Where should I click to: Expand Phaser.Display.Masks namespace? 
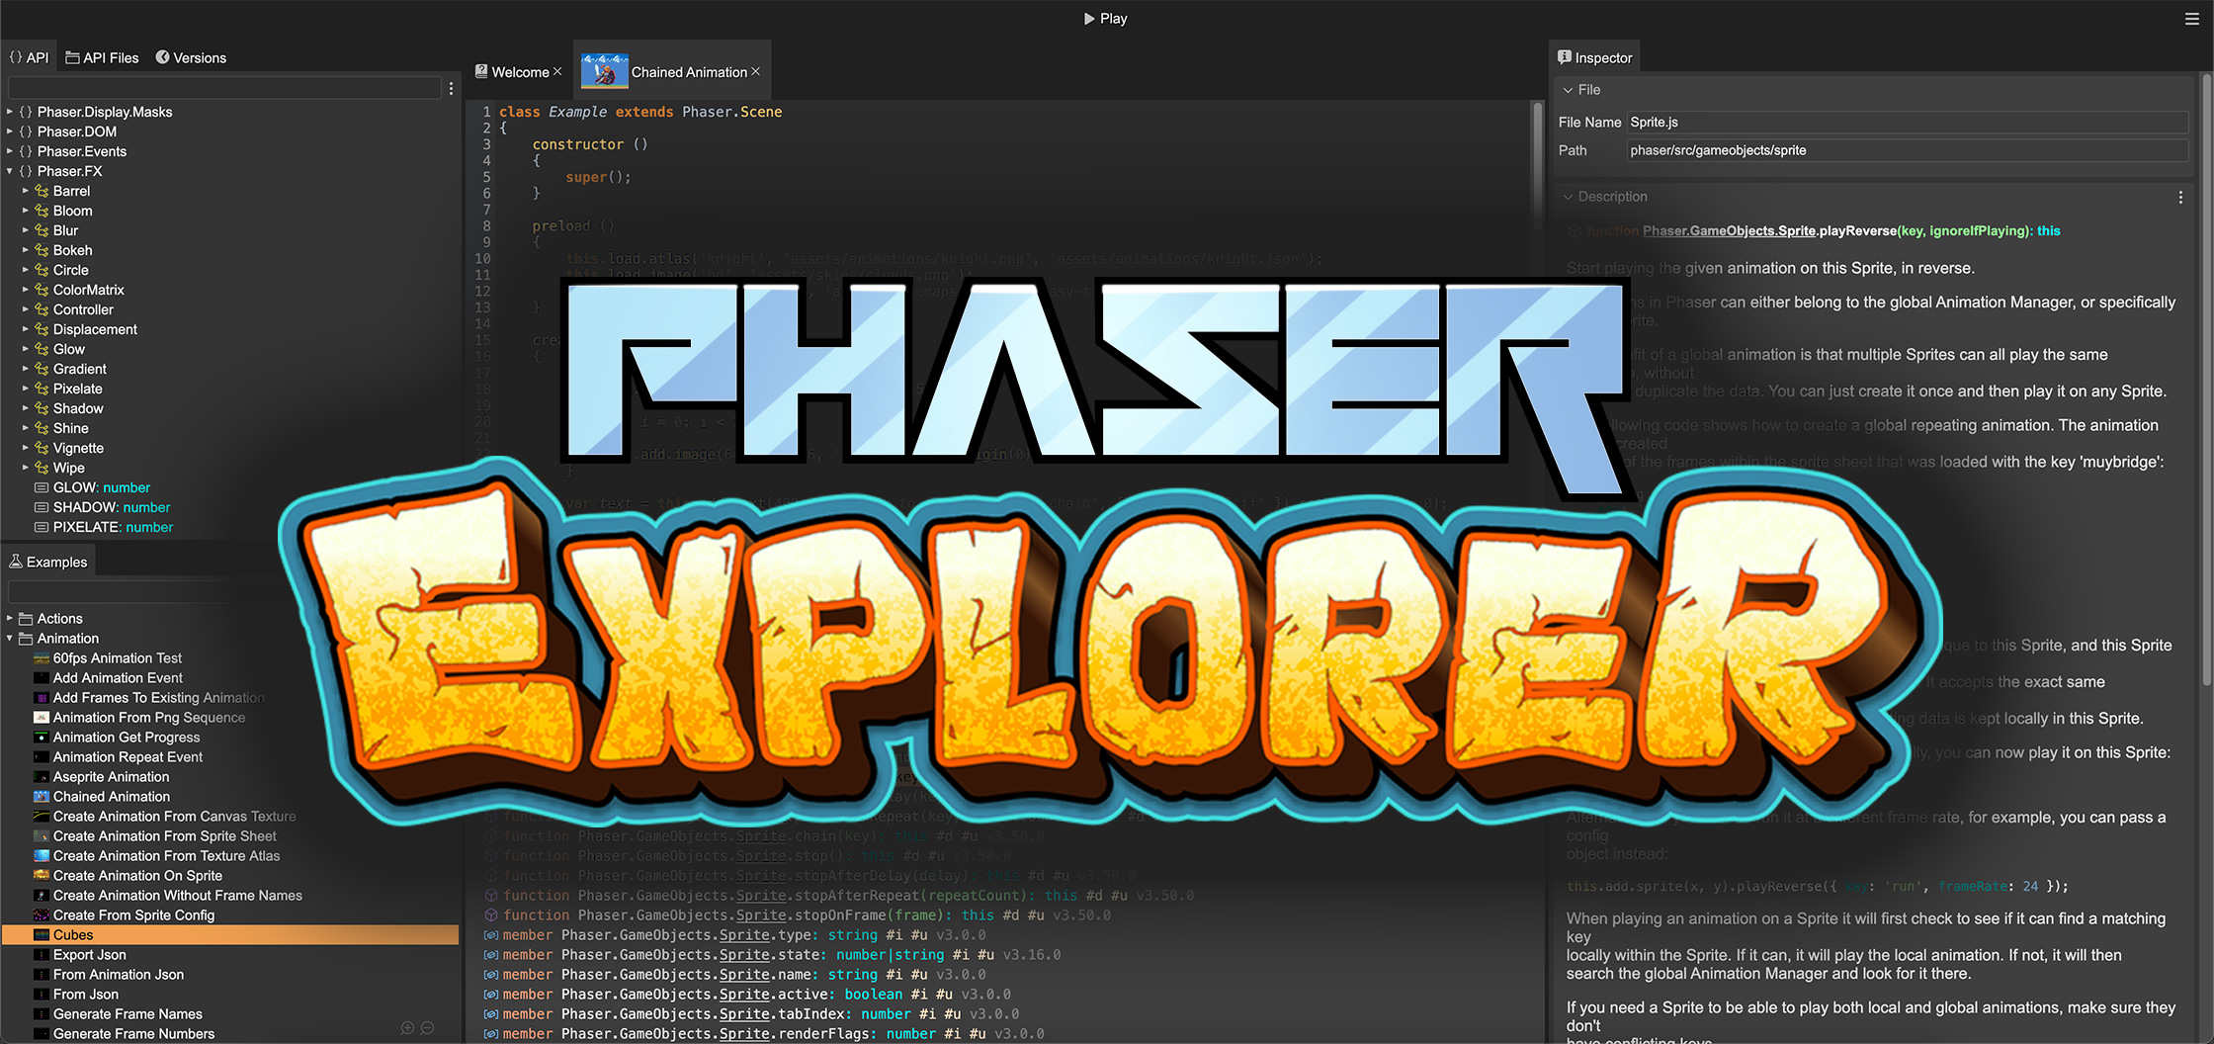click(x=10, y=112)
